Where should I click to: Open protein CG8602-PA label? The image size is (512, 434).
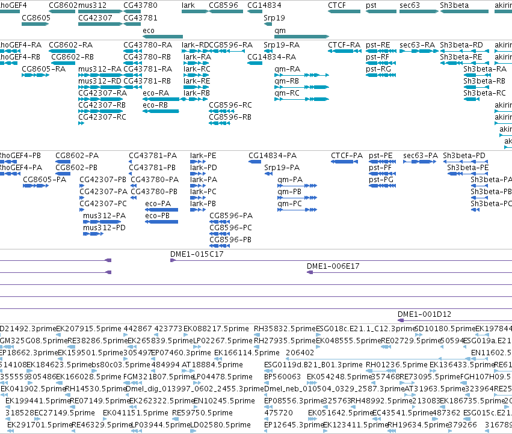tap(77, 156)
